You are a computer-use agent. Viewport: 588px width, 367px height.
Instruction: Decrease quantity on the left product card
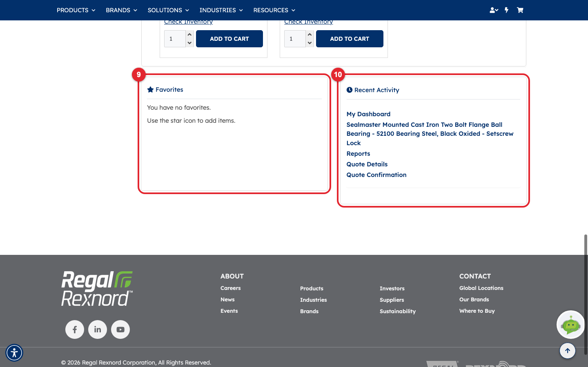pyautogui.click(x=189, y=43)
